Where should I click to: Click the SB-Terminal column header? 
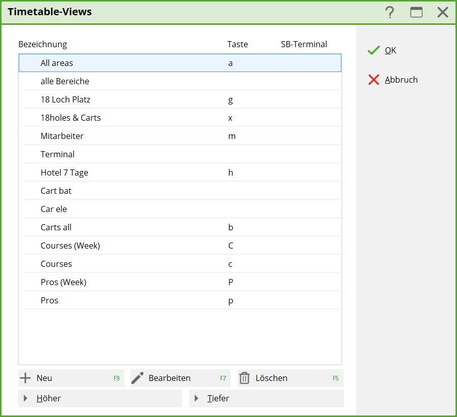304,44
